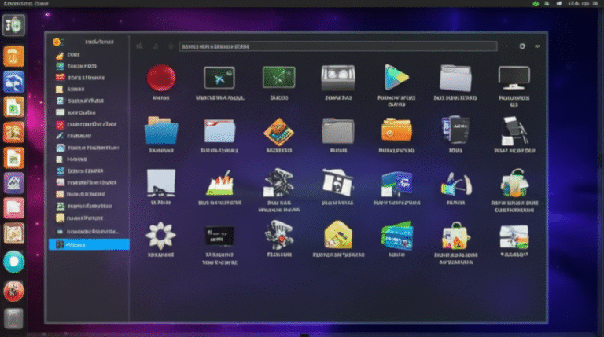
Task: Open the black screen with text icon
Action: pyautogui.click(x=219, y=236)
